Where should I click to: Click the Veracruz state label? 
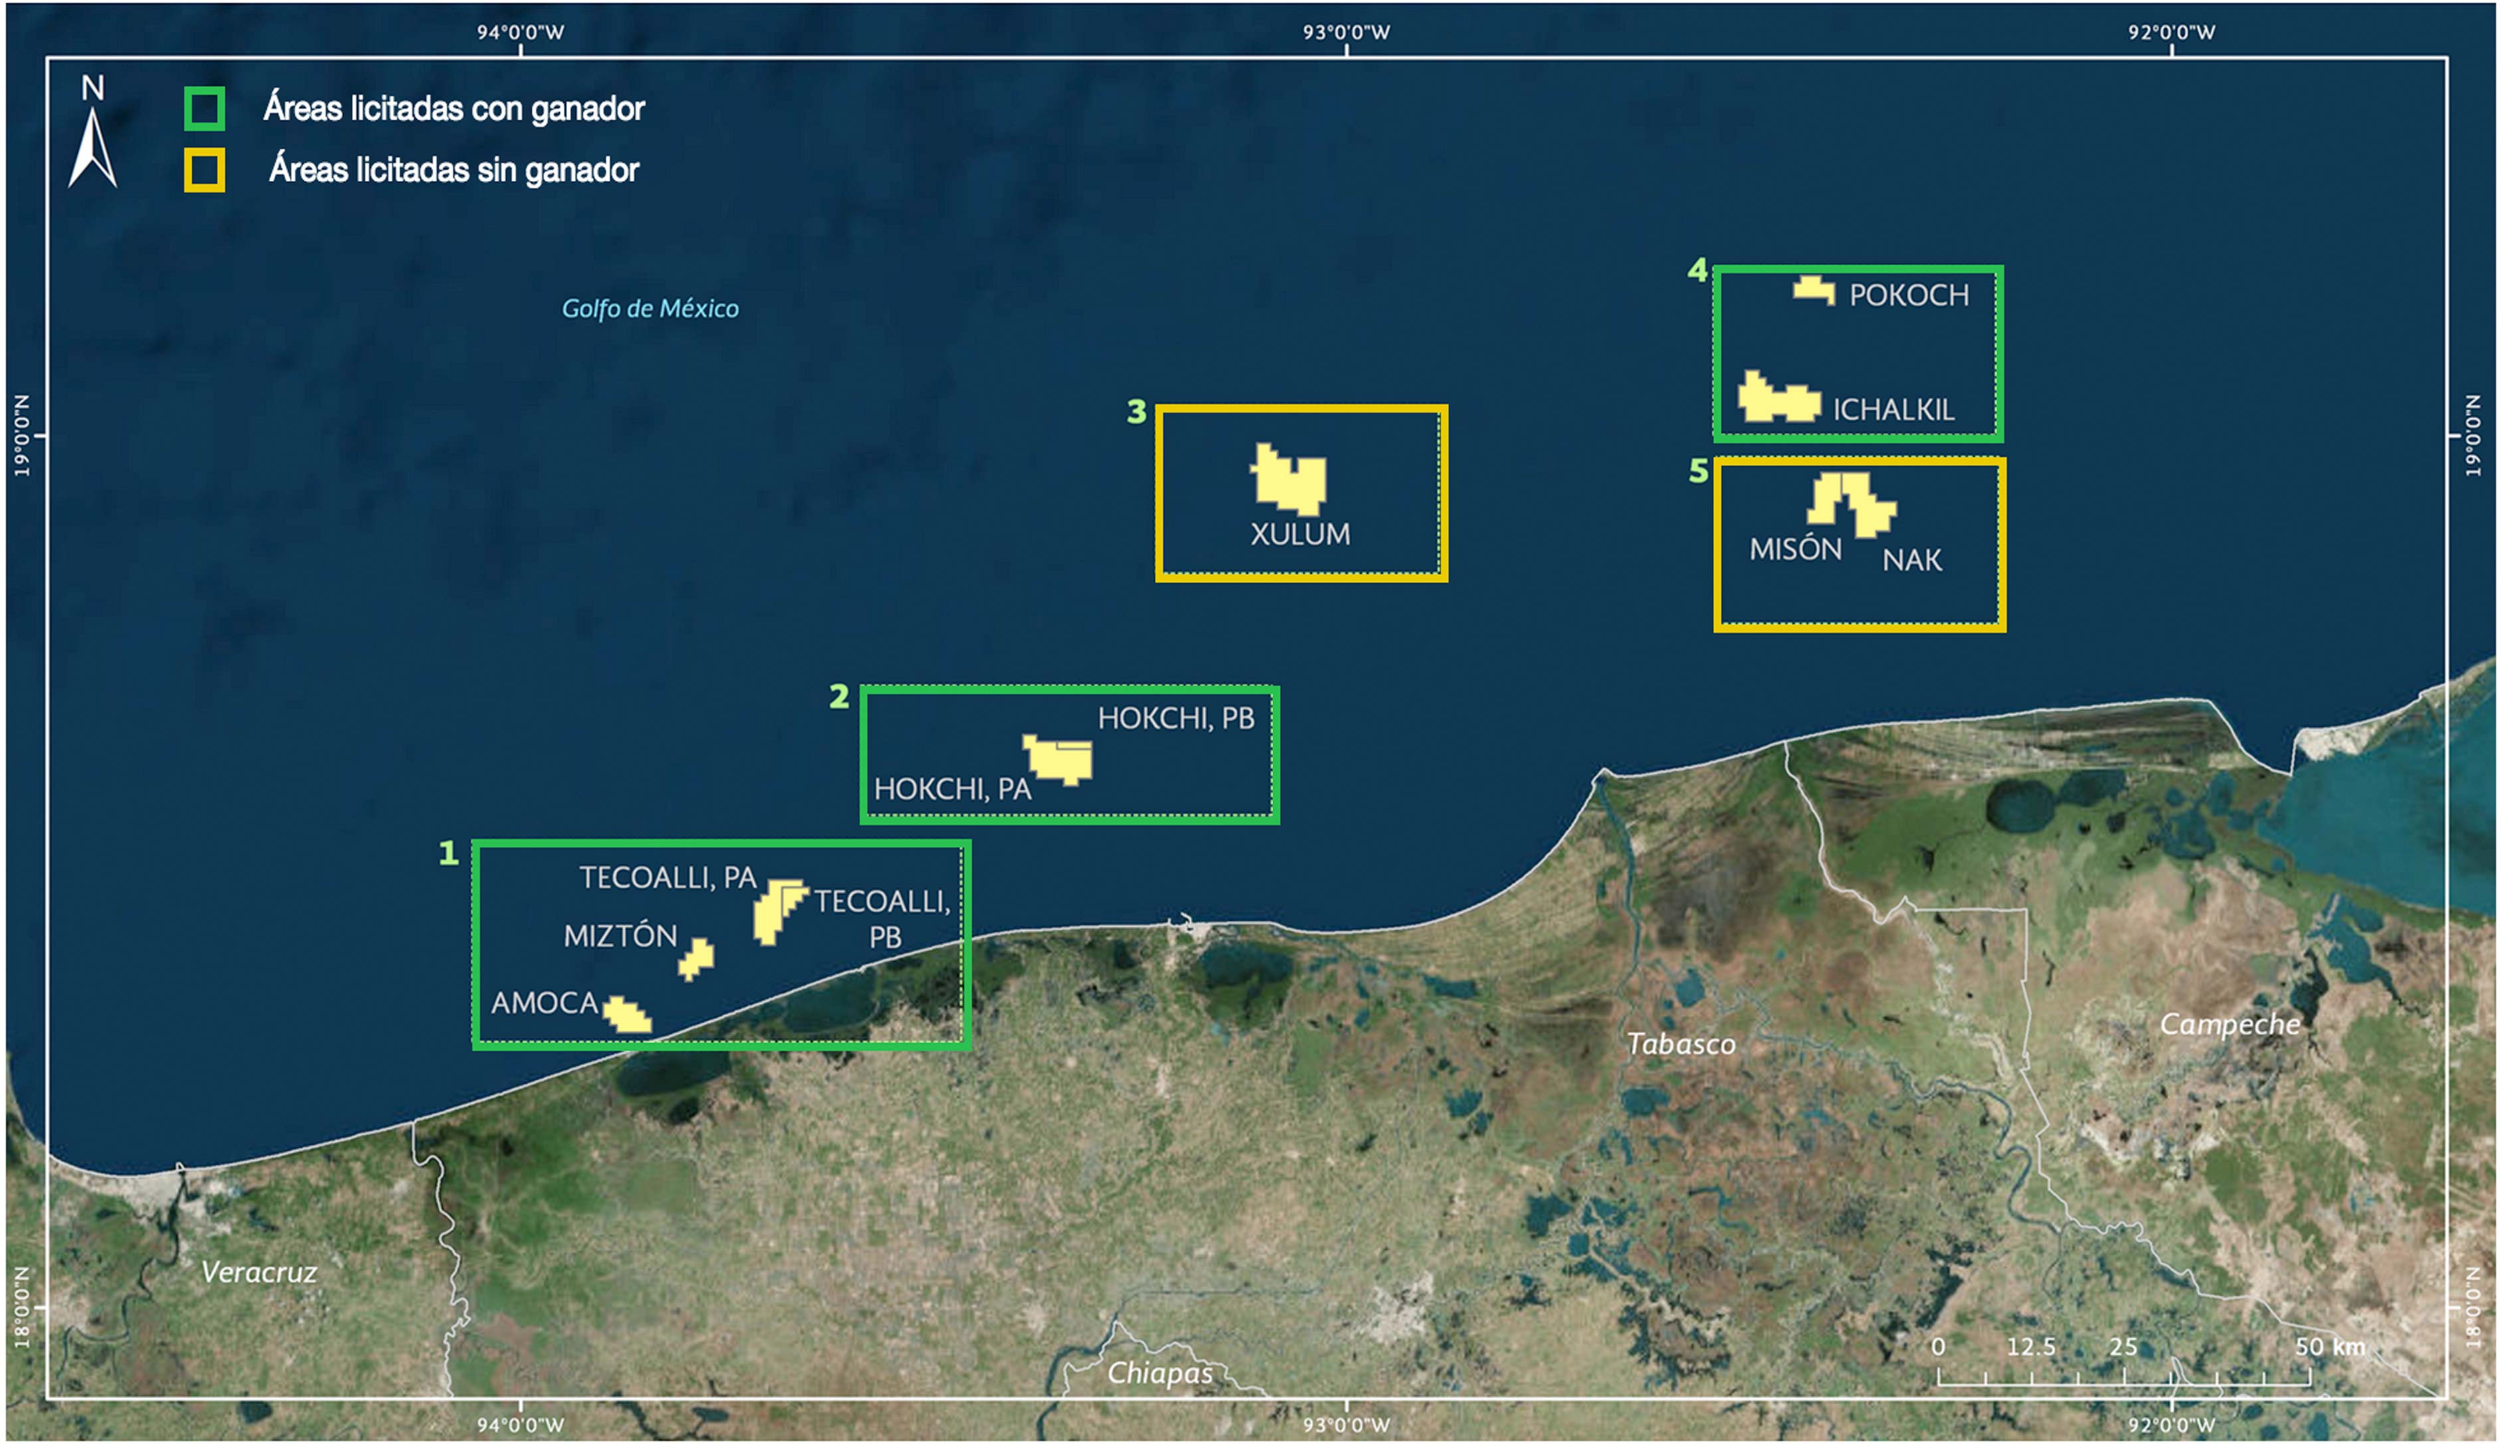259,1272
